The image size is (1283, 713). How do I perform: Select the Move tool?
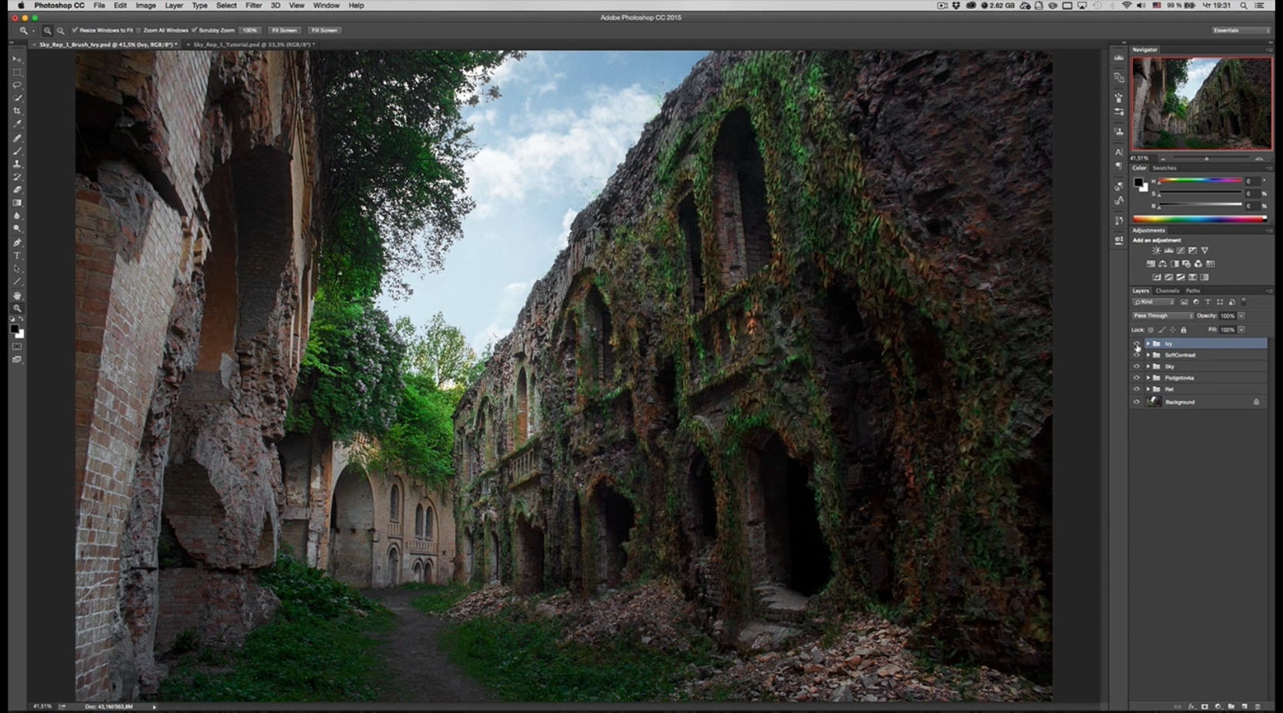(17, 59)
